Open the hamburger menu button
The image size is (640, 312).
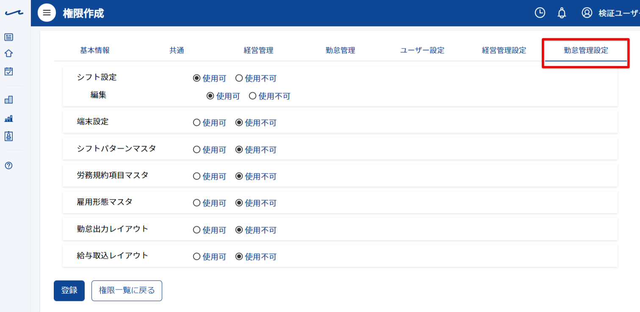[47, 13]
